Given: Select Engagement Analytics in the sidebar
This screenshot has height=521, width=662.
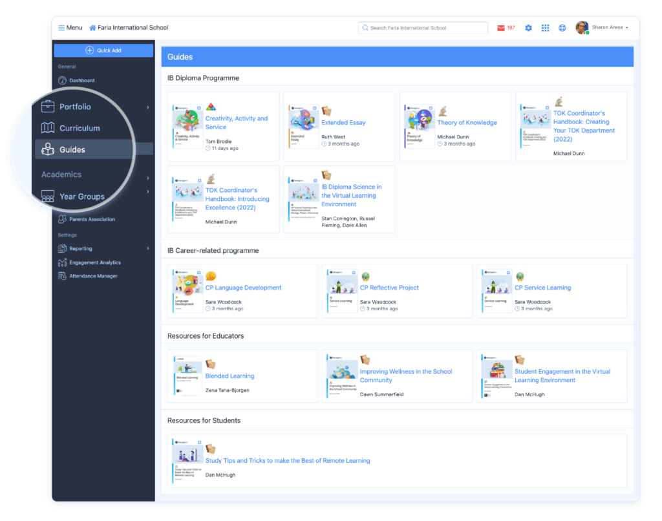Looking at the screenshot, I should tap(95, 262).
